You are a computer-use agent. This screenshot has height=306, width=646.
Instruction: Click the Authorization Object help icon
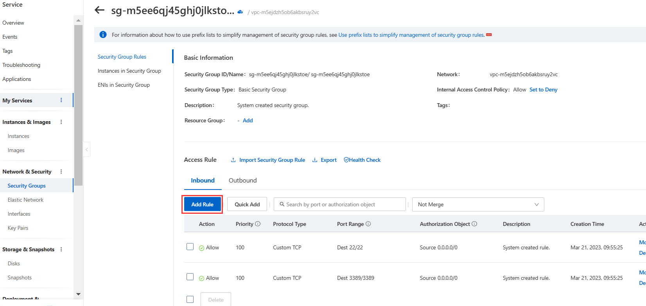(x=474, y=224)
